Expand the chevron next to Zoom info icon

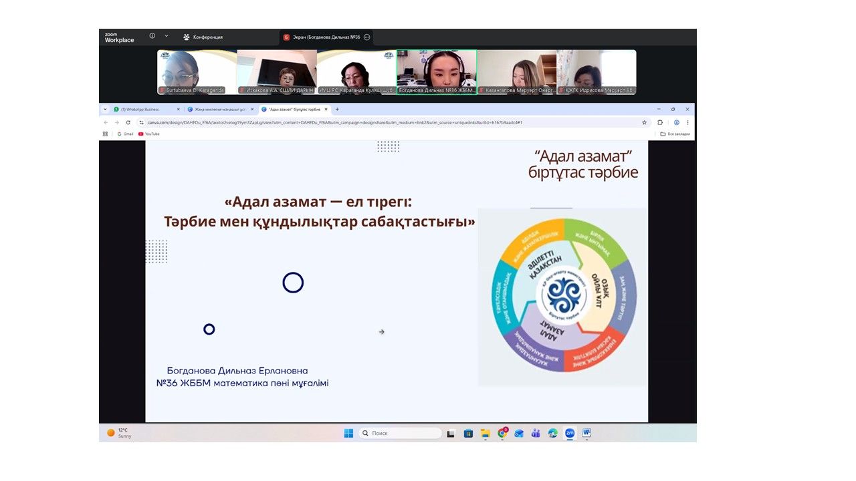tap(167, 36)
